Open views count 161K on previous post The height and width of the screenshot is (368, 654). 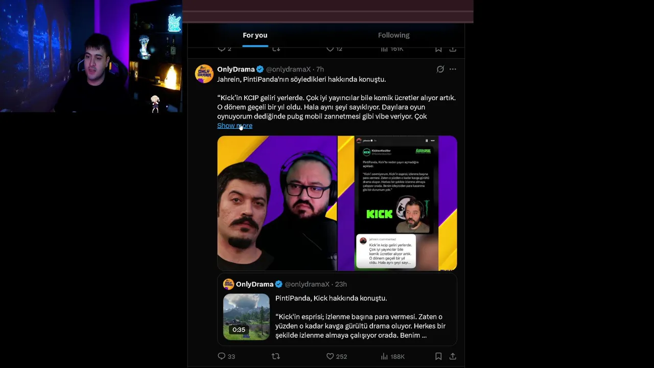392,49
